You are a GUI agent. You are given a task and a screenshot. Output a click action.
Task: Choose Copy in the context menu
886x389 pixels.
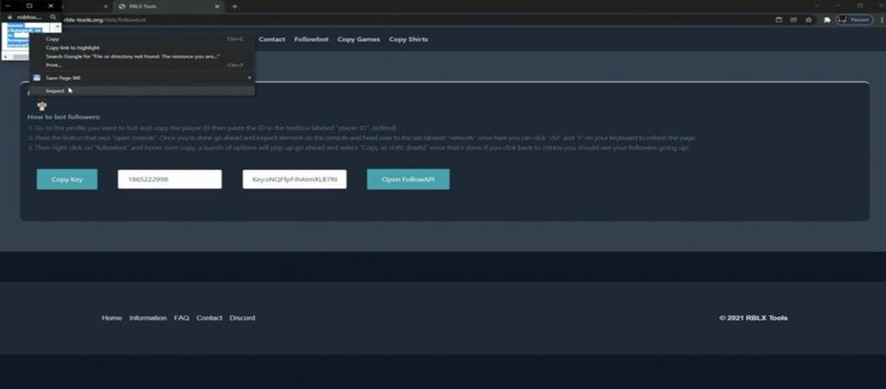click(x=53, y=39)
